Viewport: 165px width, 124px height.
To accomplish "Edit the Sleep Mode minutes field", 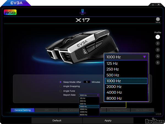I will tap(87, 82).
